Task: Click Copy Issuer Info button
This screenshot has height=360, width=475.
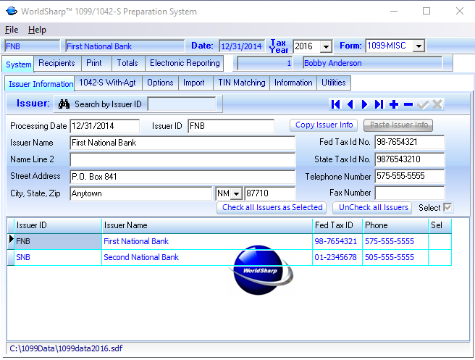Action: 324,125
